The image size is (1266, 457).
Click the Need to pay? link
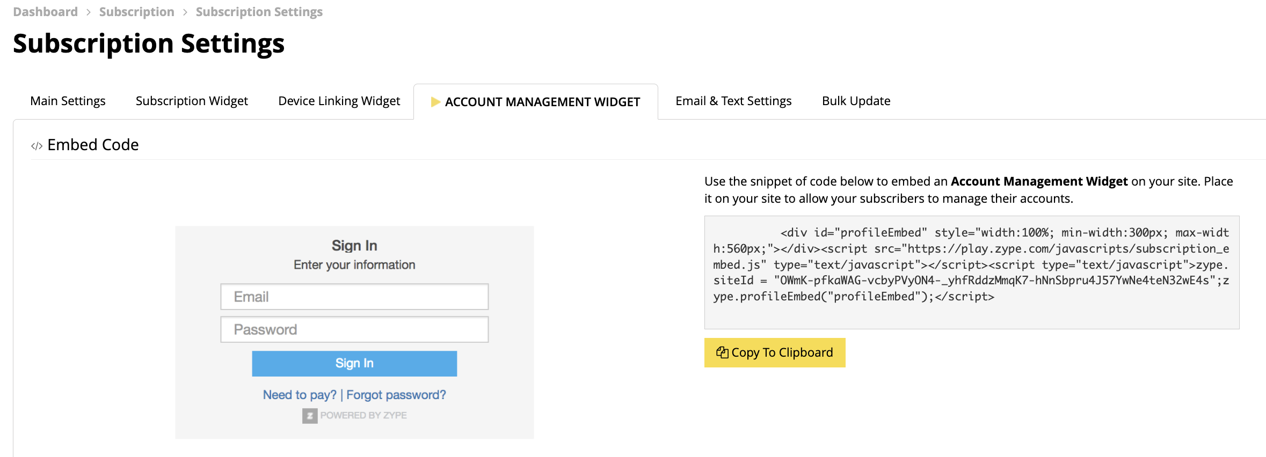pyautogui.click(x=300, y=395)
